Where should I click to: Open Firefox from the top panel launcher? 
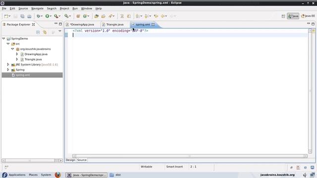[58, 175]
